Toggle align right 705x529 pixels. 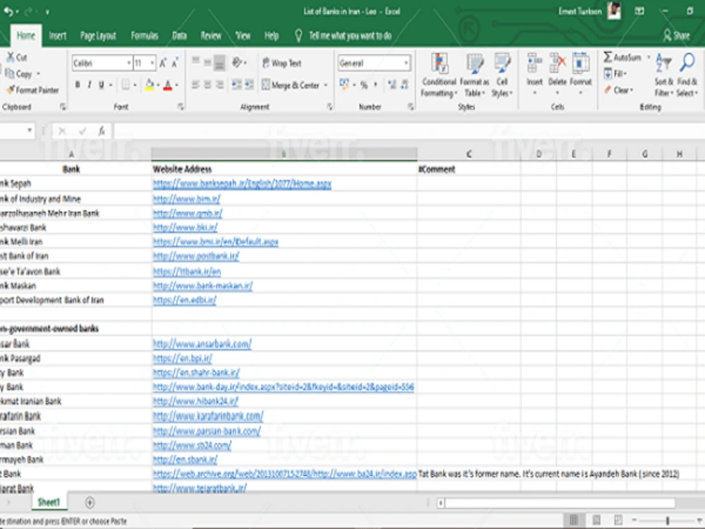pyautogui.click(x=219, y=85)
